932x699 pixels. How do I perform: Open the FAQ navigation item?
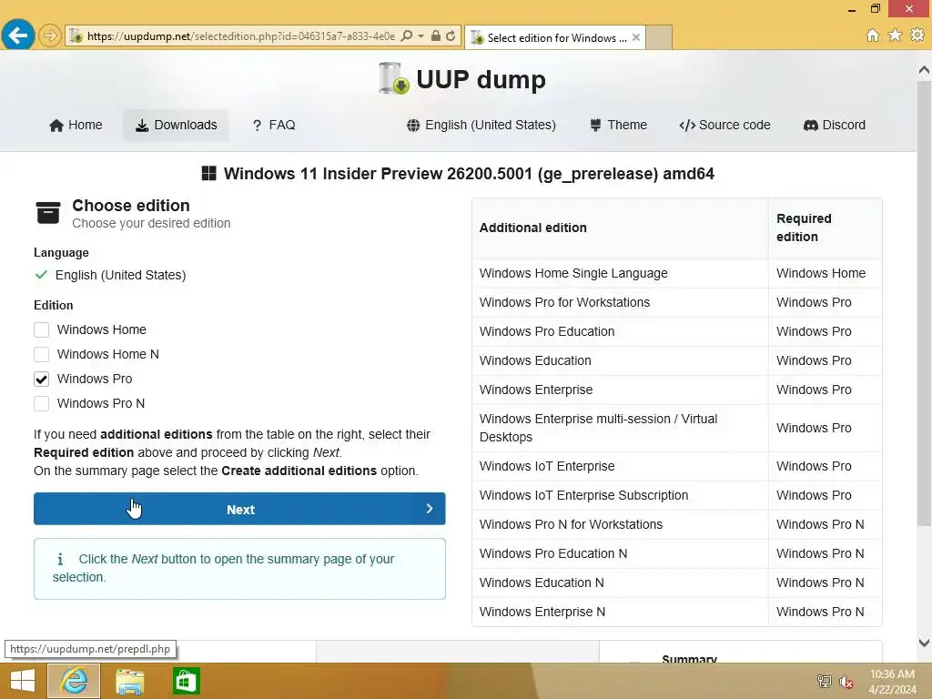(x=273, y=125)
